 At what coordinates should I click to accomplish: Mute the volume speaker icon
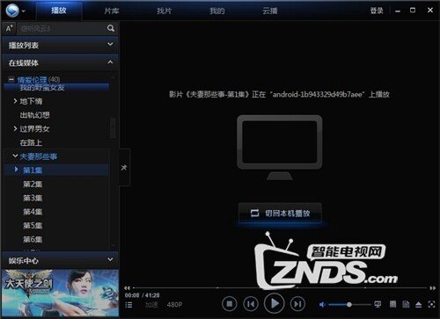322,305
